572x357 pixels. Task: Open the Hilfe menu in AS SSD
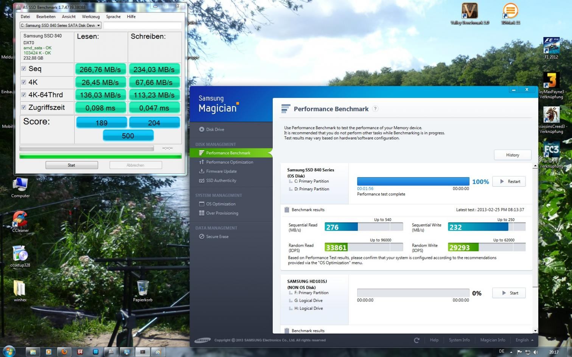point(131,17)
